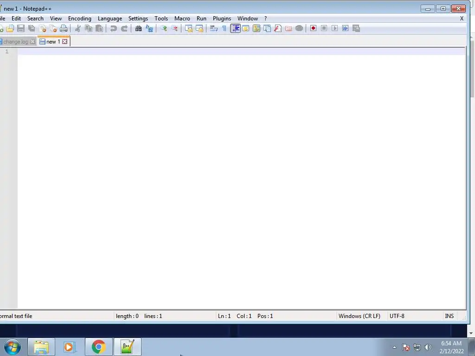475x356 pixels.
Task: Click the Zoom Out toolbar icon
Action: [174, 28]
